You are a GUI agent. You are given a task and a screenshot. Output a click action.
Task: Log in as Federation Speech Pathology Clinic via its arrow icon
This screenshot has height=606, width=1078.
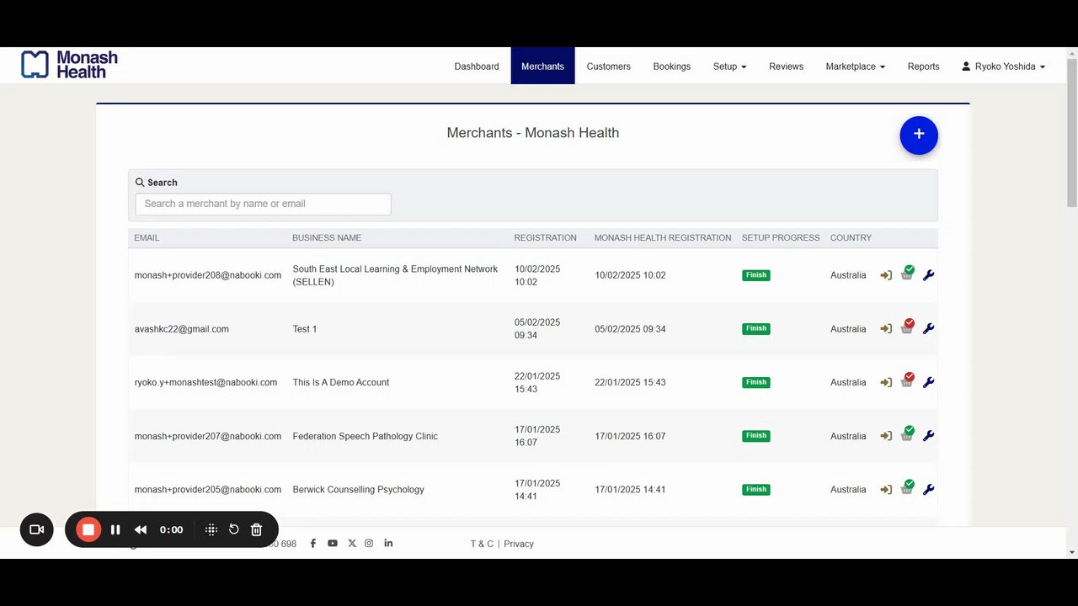[886, 436]
